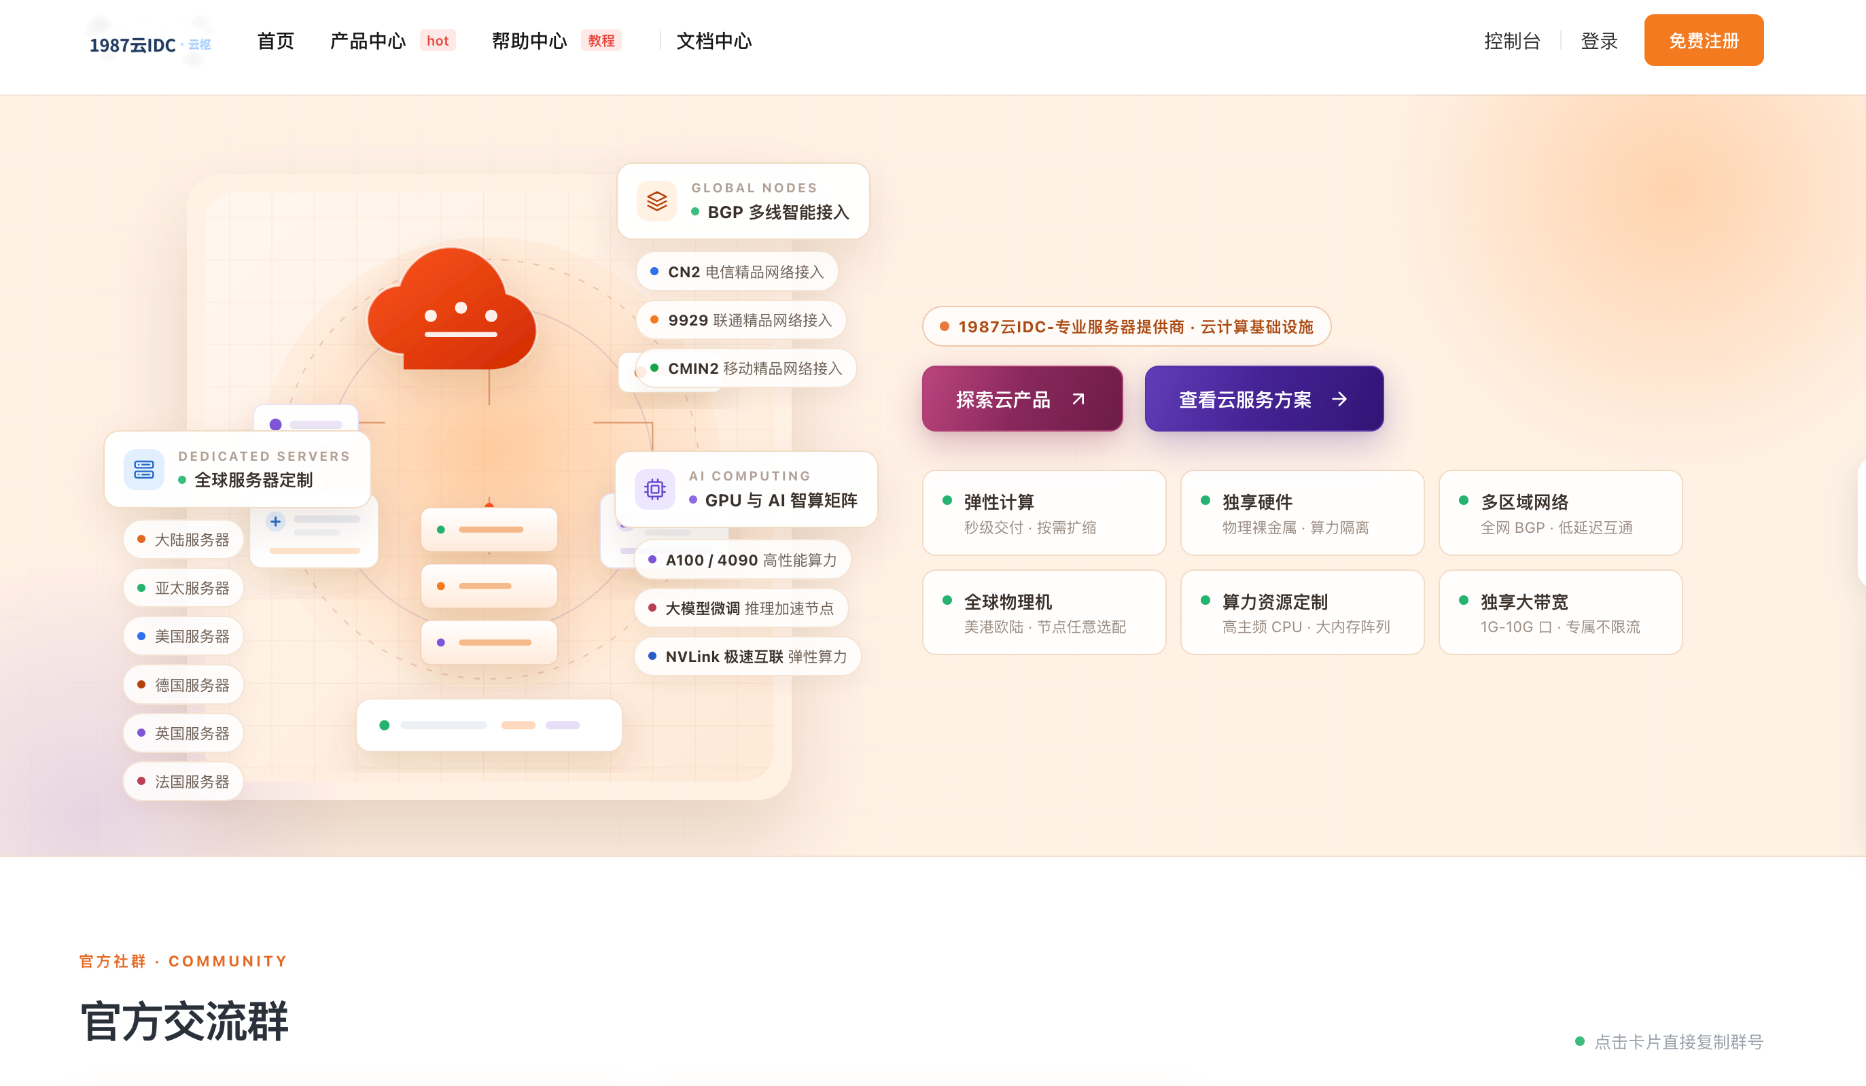This screenshot has height=1086, width=1866.
Task: Click the 1987云IDC logo
Action: coord(149,44)
